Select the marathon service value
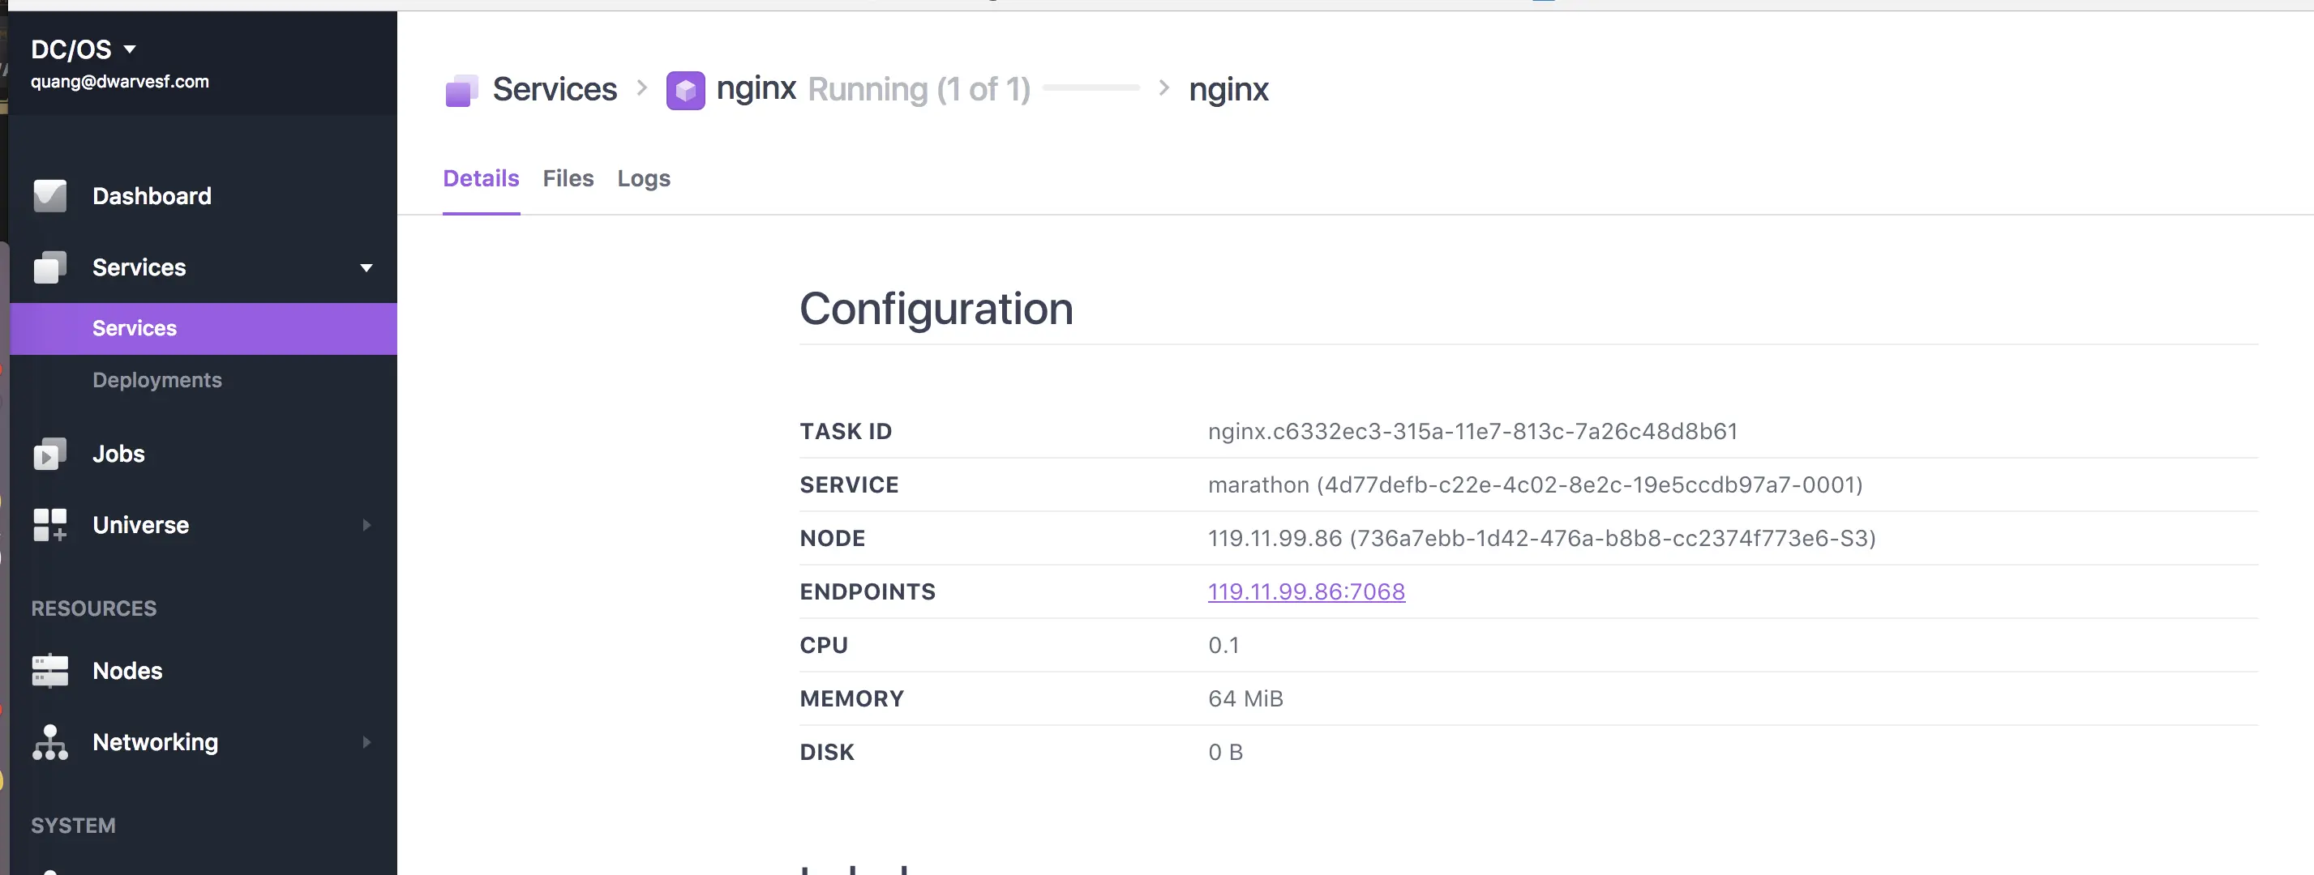This screenshot has width=2314, height=875. 1535,484
